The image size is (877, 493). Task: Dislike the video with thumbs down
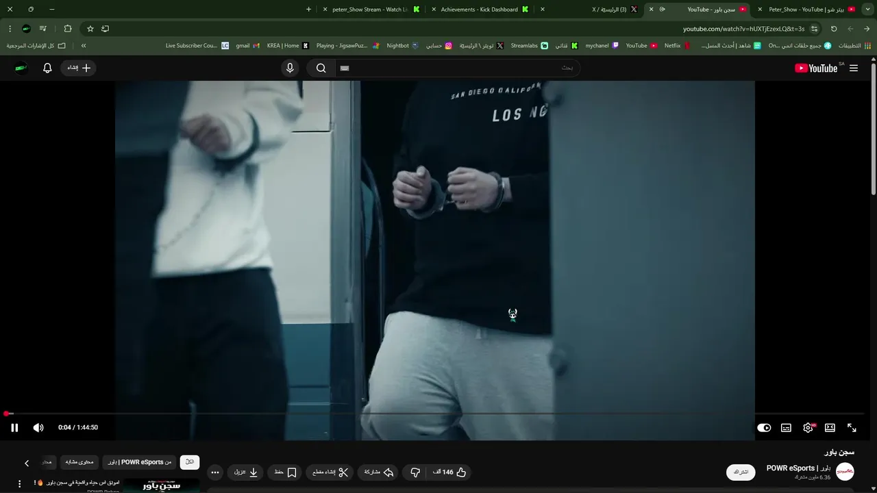pos(415,472)
